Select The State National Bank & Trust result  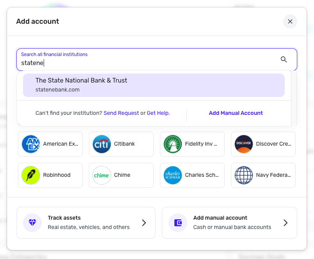coord(154,85)
